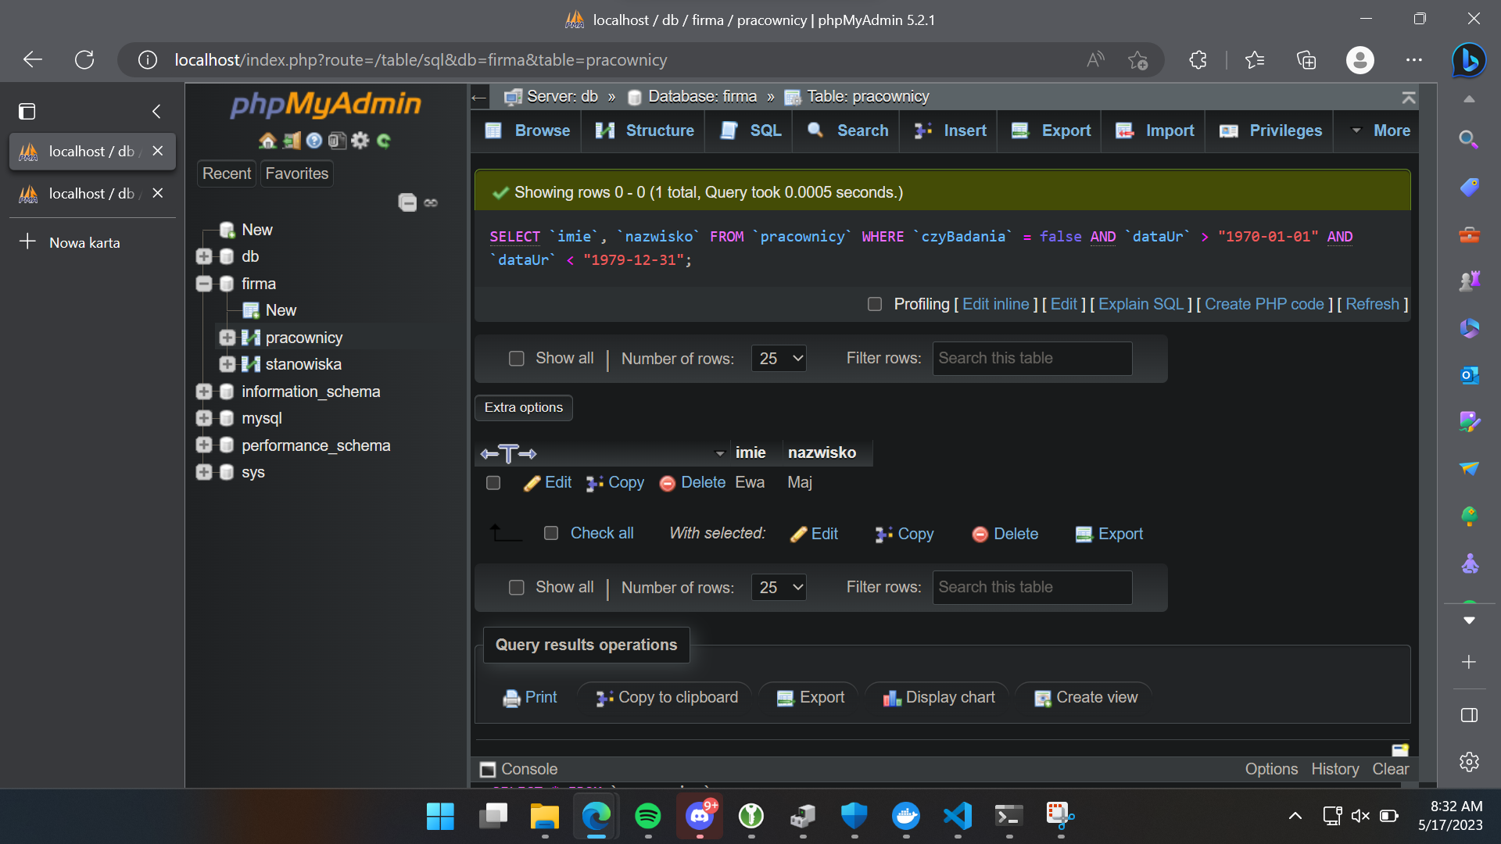Image resolution: width=1501 pixels, height=844 pixels.
Task: Click the Explain SQL link
Action: point(1141,304)
